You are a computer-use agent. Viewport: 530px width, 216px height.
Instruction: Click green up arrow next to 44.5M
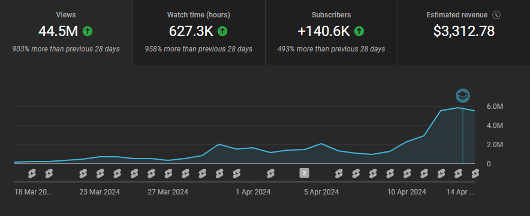[x=88, y=31]
